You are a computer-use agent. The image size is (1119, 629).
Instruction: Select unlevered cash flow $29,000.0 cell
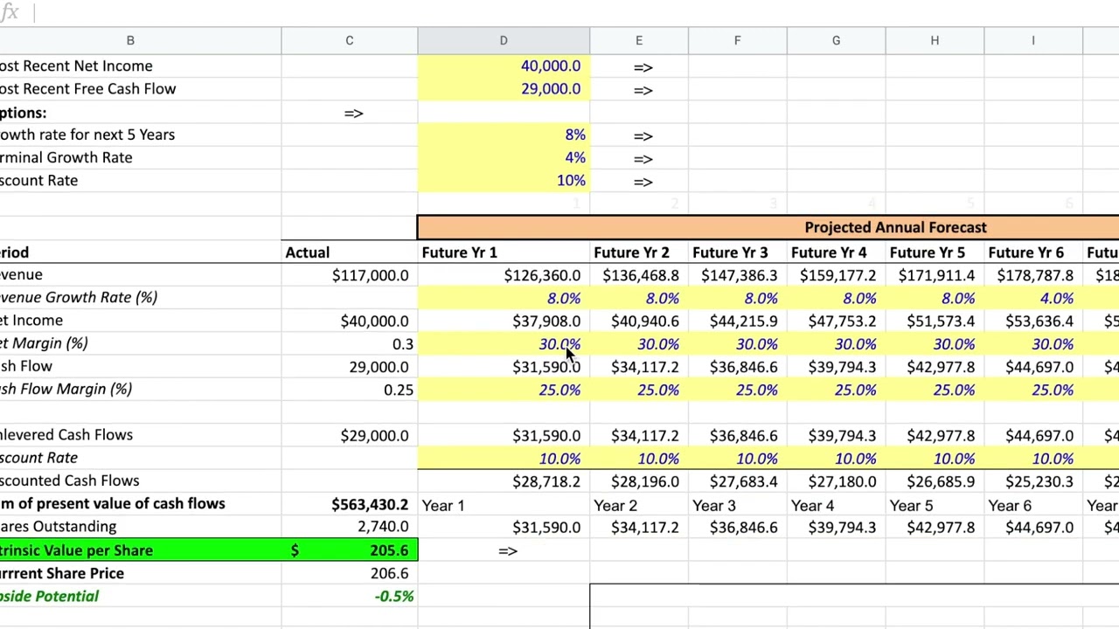[349, 435]
